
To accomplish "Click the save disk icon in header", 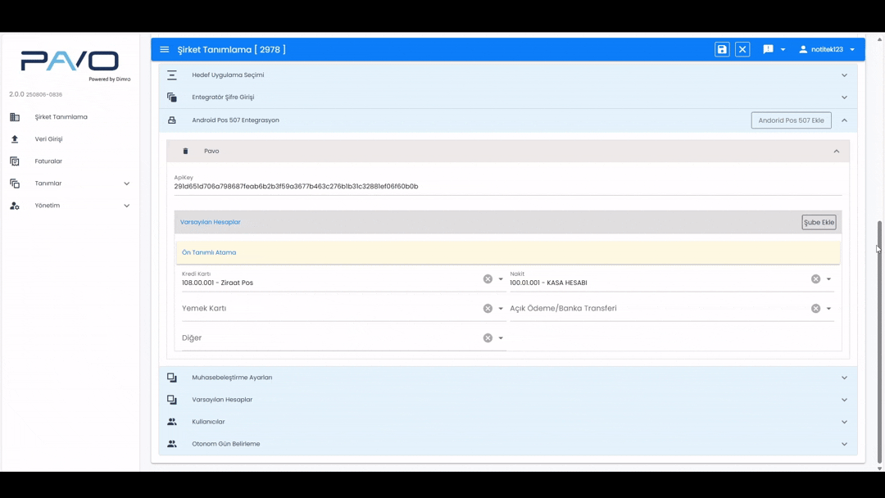I will point(722,50).
